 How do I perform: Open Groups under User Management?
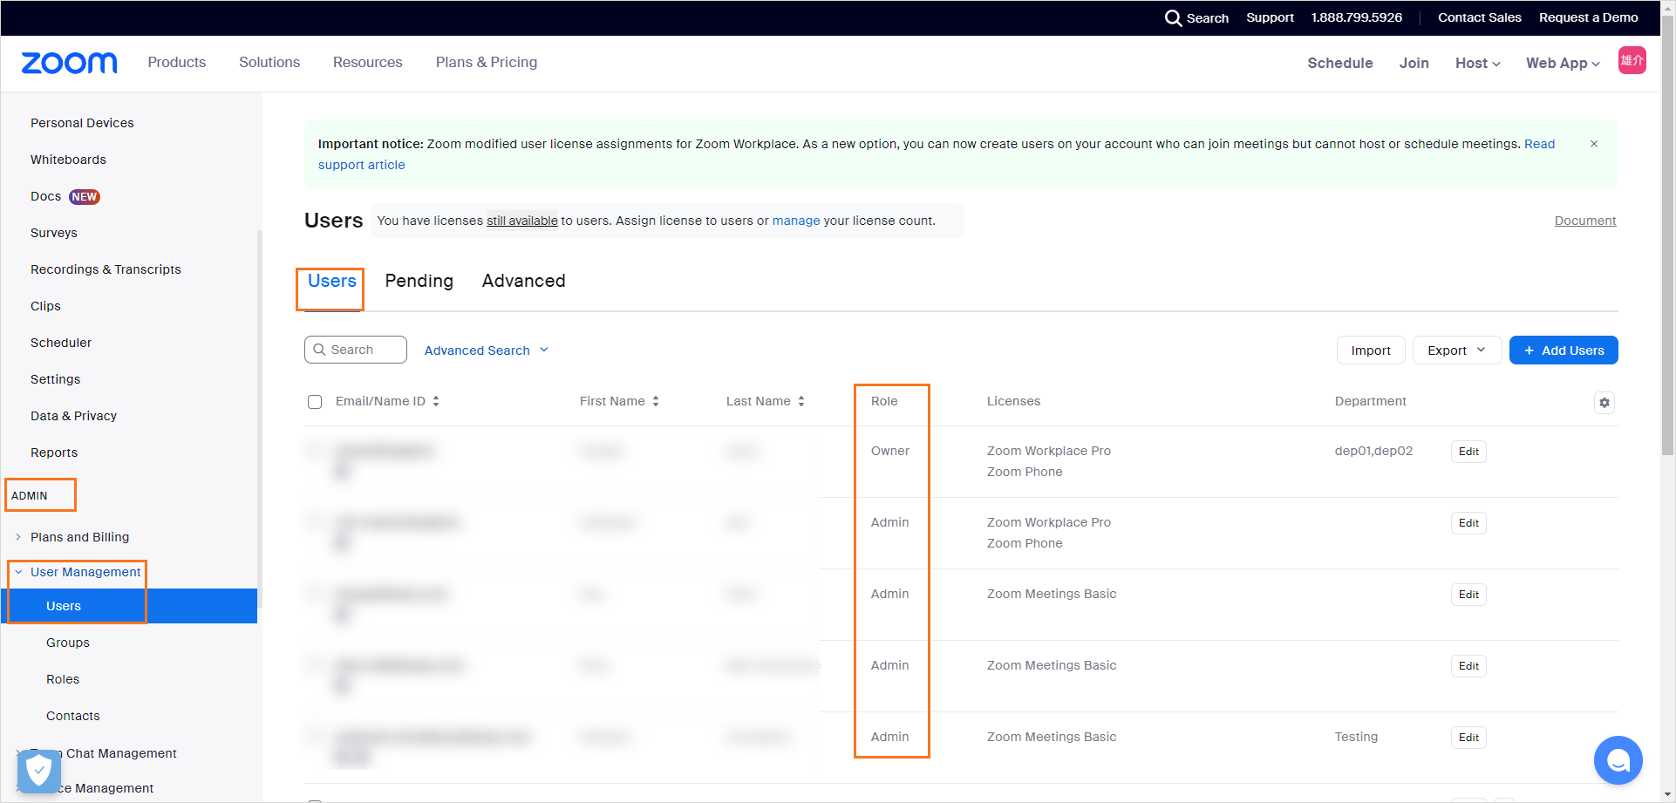click(68, 643)
